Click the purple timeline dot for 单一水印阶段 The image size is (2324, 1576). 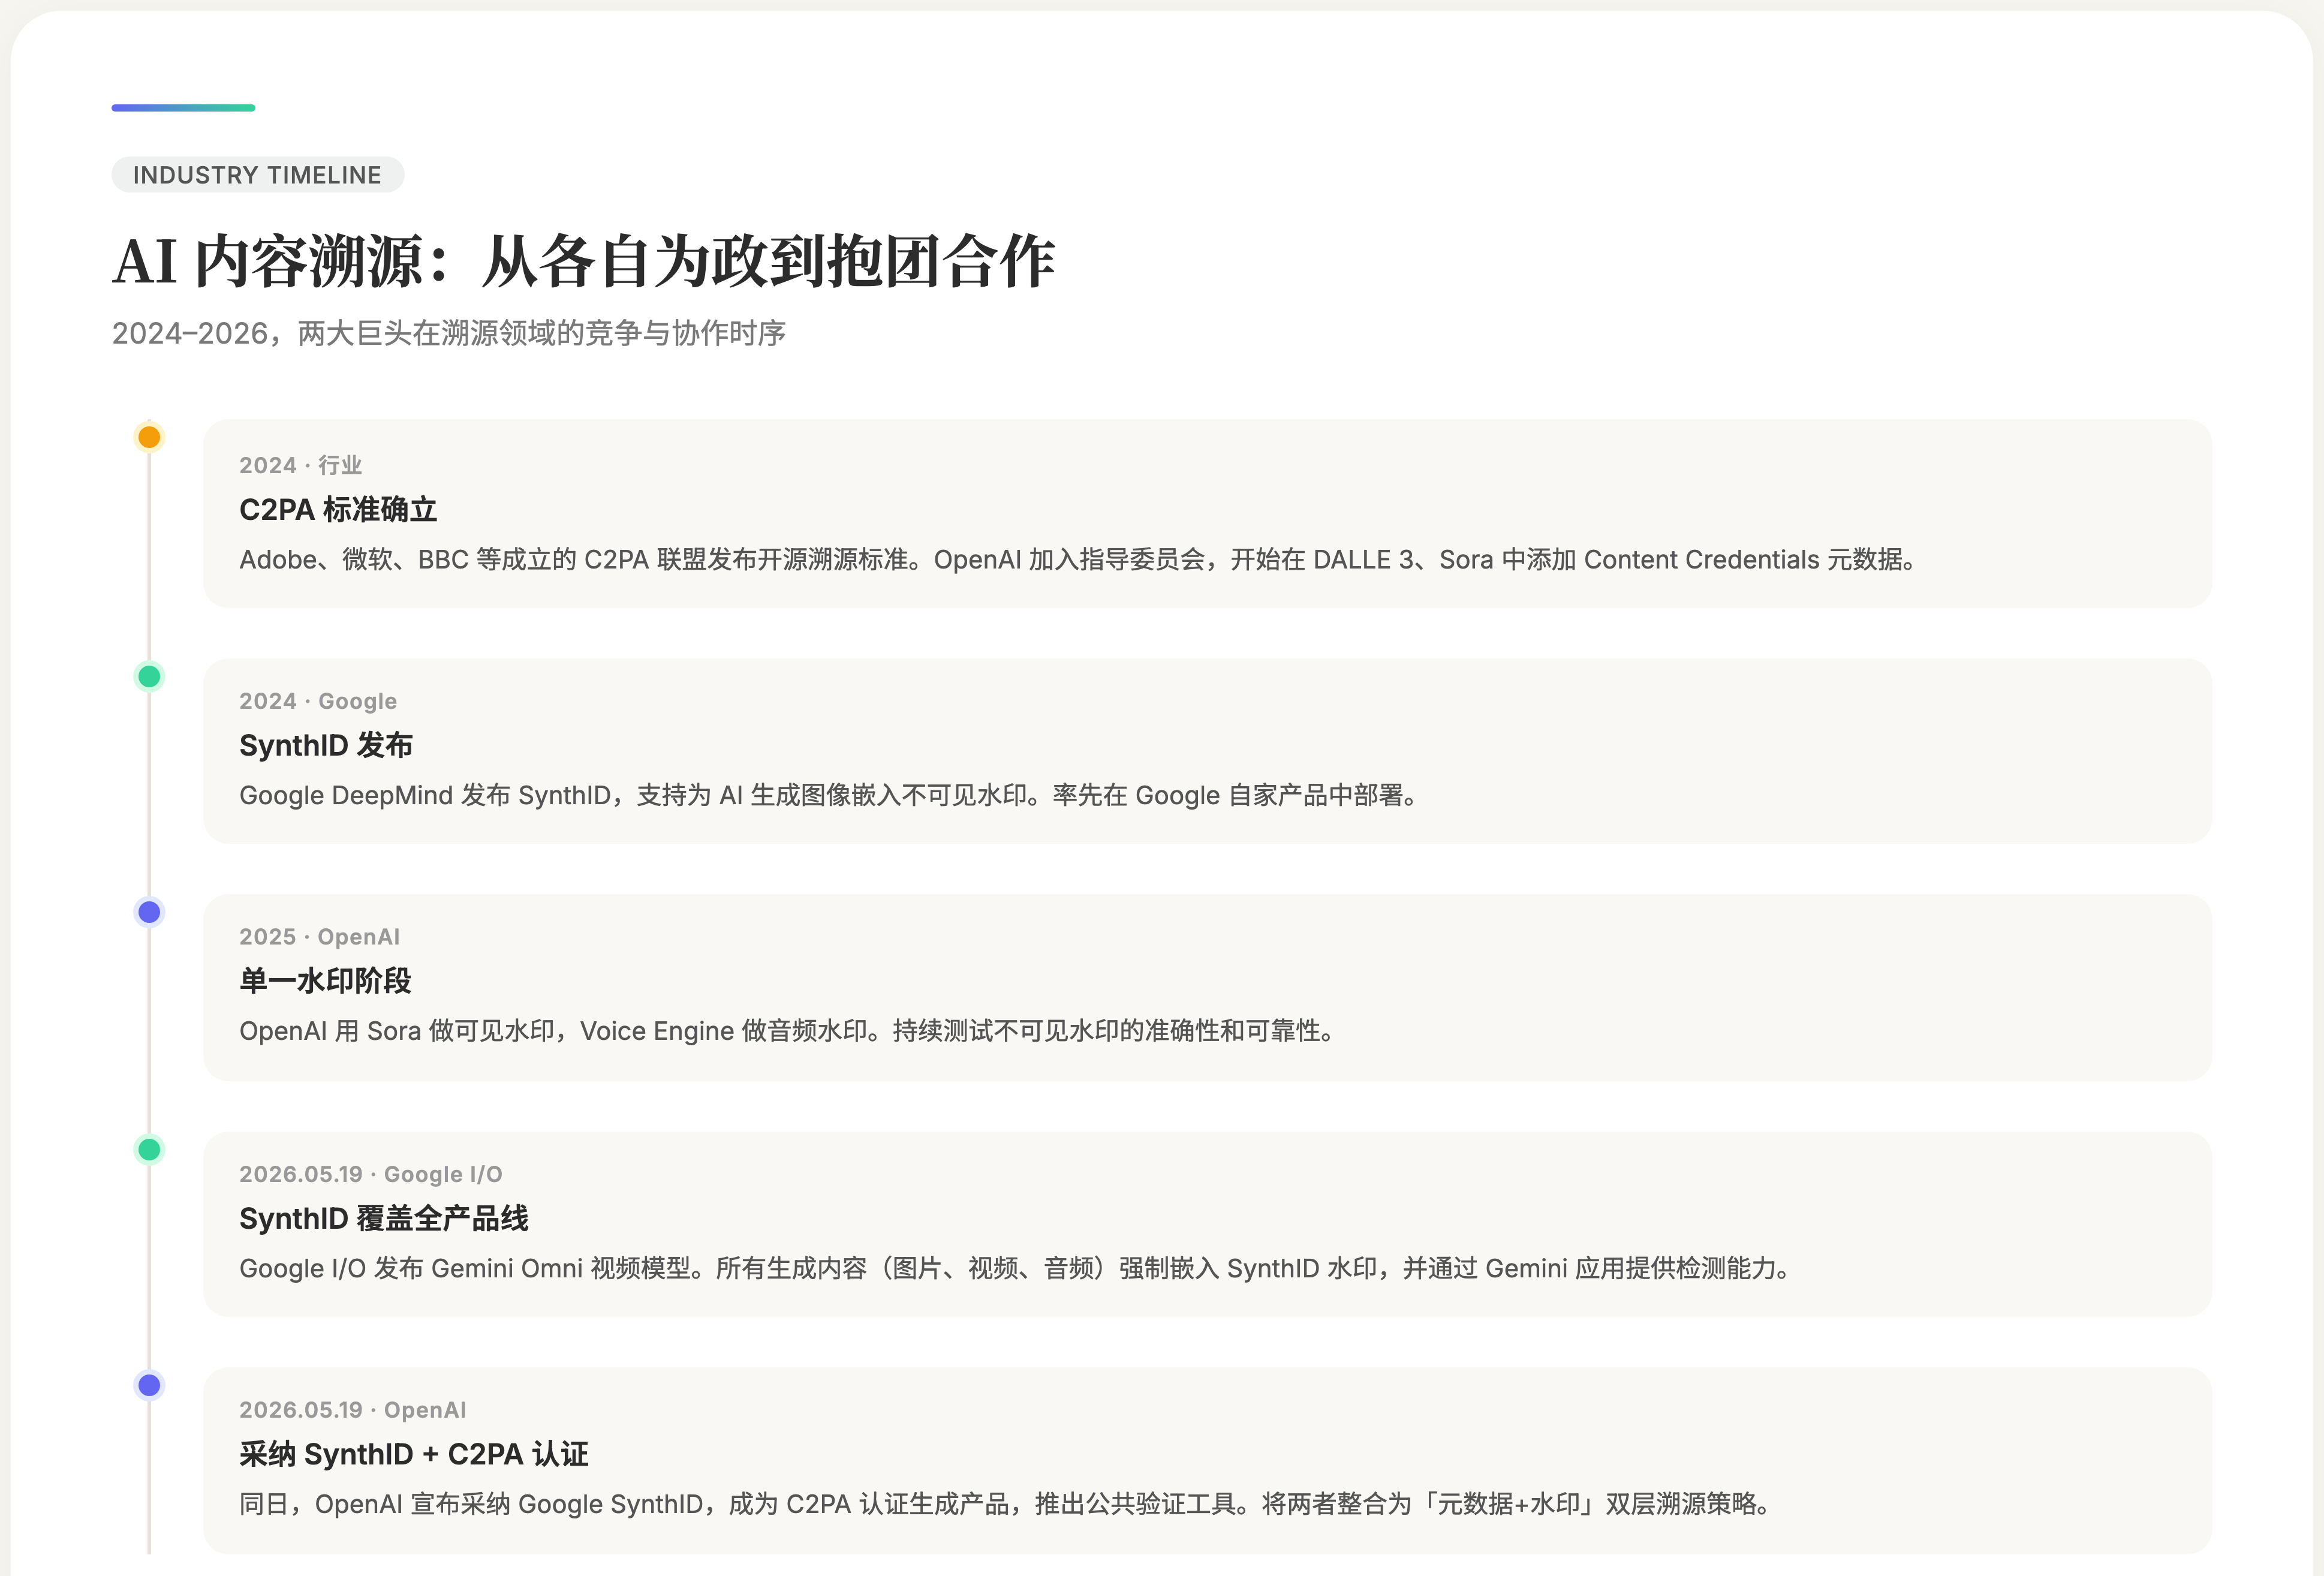pos(149,912)
